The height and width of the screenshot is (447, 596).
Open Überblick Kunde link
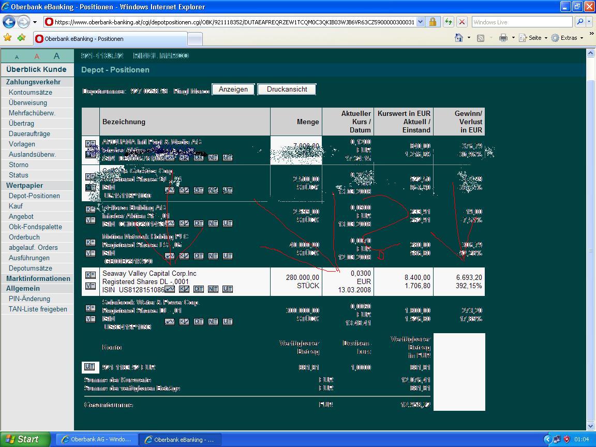pyautogui.click(x=36, y=69)
